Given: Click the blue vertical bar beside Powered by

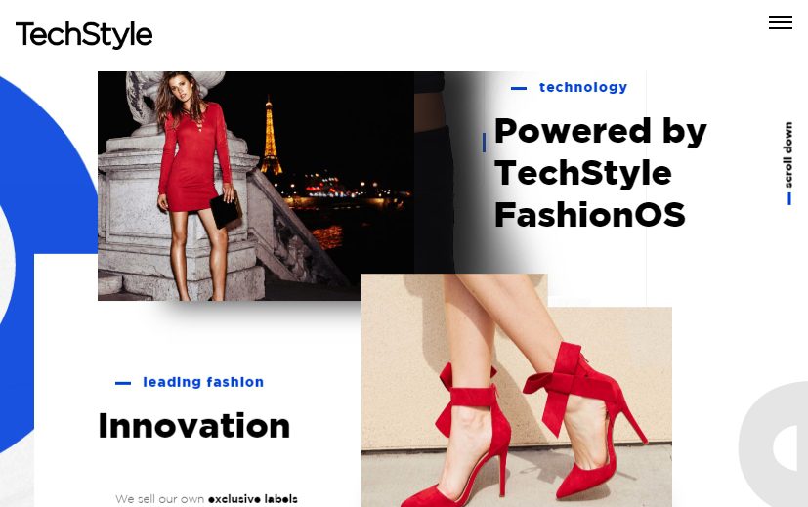Looking at the screenshot, I should coord(484,143).
